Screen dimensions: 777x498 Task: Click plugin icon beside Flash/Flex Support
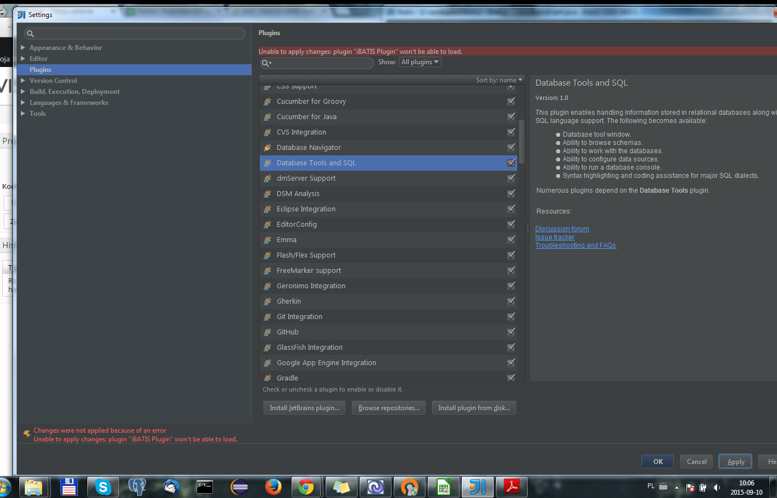pyautogui.click(x=267, y=255)
